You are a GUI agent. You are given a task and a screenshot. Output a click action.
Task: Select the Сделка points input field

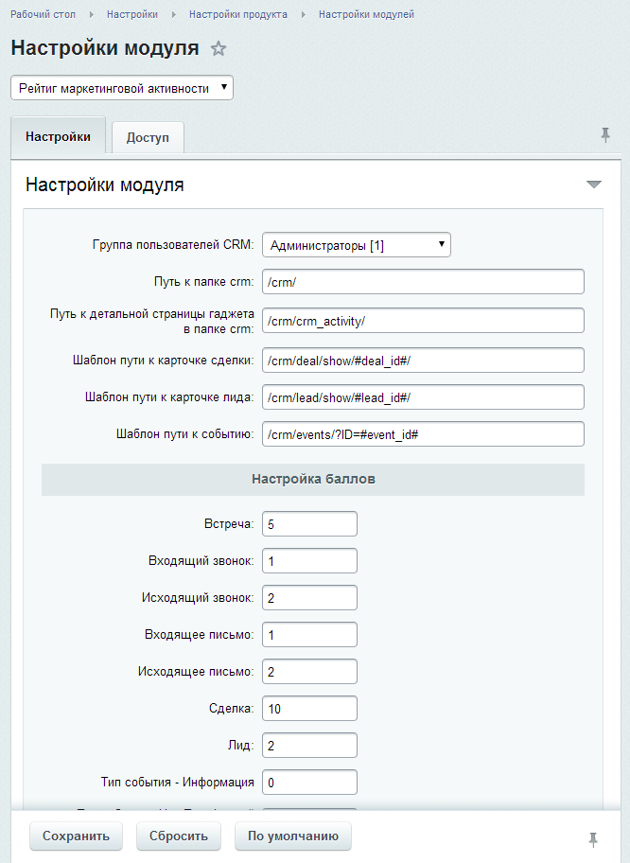click(309, 708)
